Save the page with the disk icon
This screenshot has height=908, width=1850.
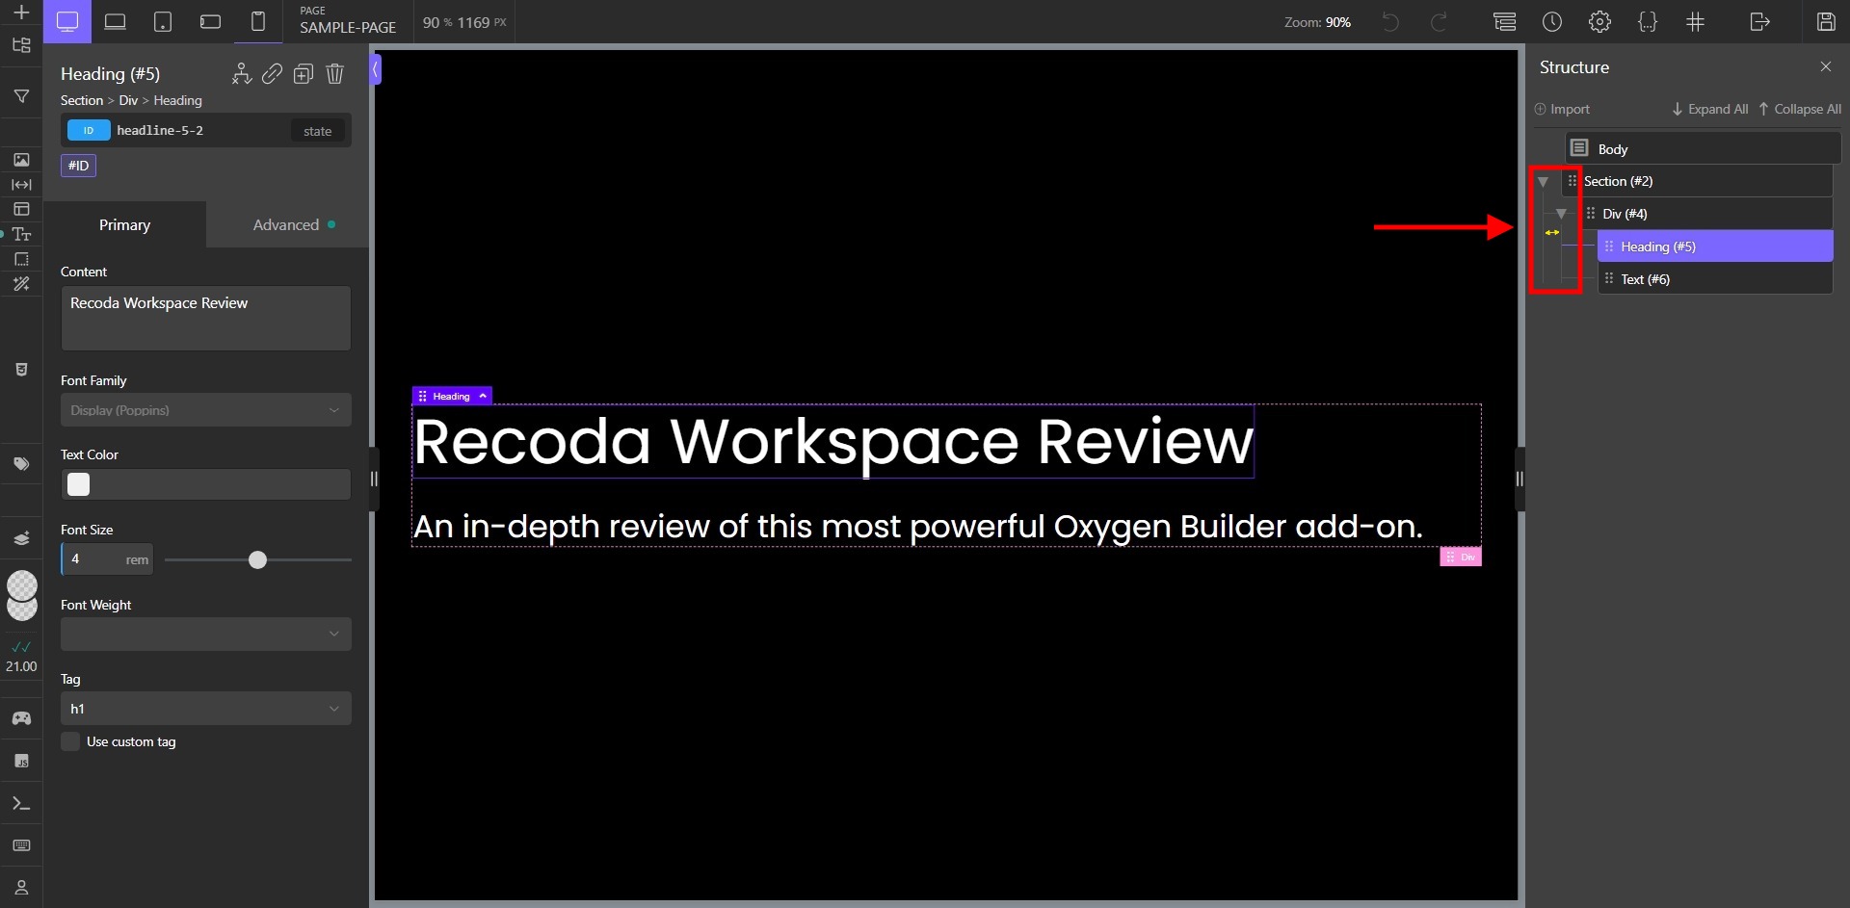[1826, 21]
